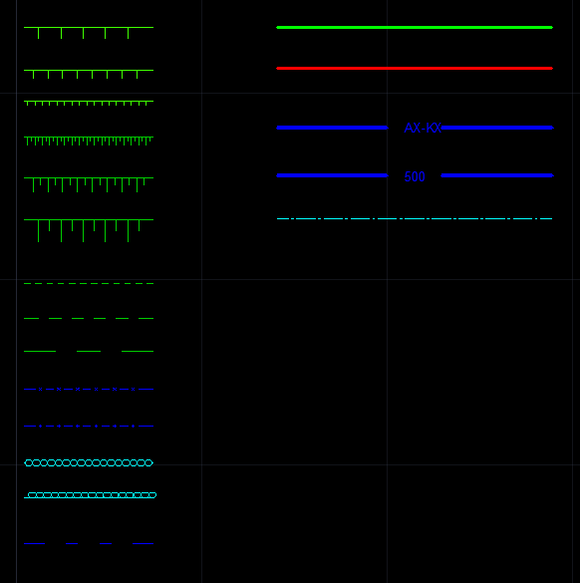Select the short-dash green dashed line
The image size is (580, 583).
coord(89,284)
